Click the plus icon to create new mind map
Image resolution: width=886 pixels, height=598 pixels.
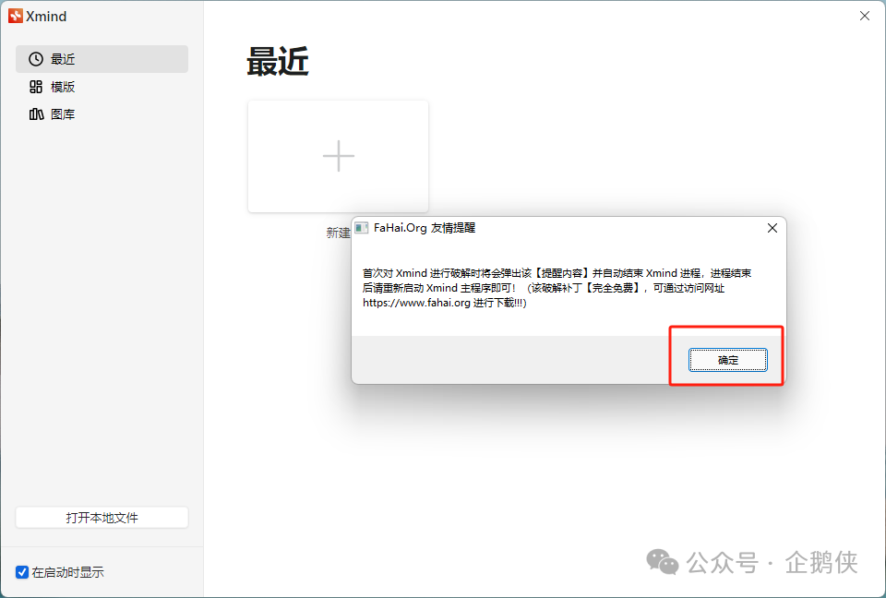338,156
